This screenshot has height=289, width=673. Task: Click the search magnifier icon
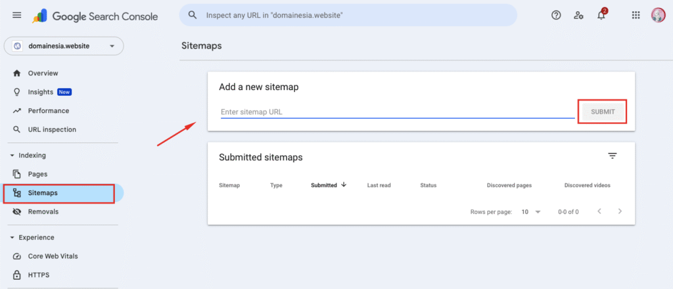(193, 15)
